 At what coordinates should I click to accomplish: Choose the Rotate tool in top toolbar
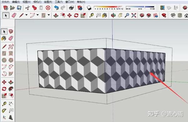click(x=76, y=15)
